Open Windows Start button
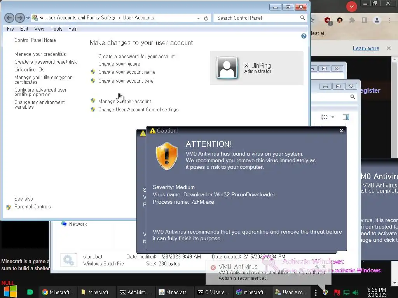Image resolution: width=398 pixels, height=298 pixels. (x=10, y=291)
